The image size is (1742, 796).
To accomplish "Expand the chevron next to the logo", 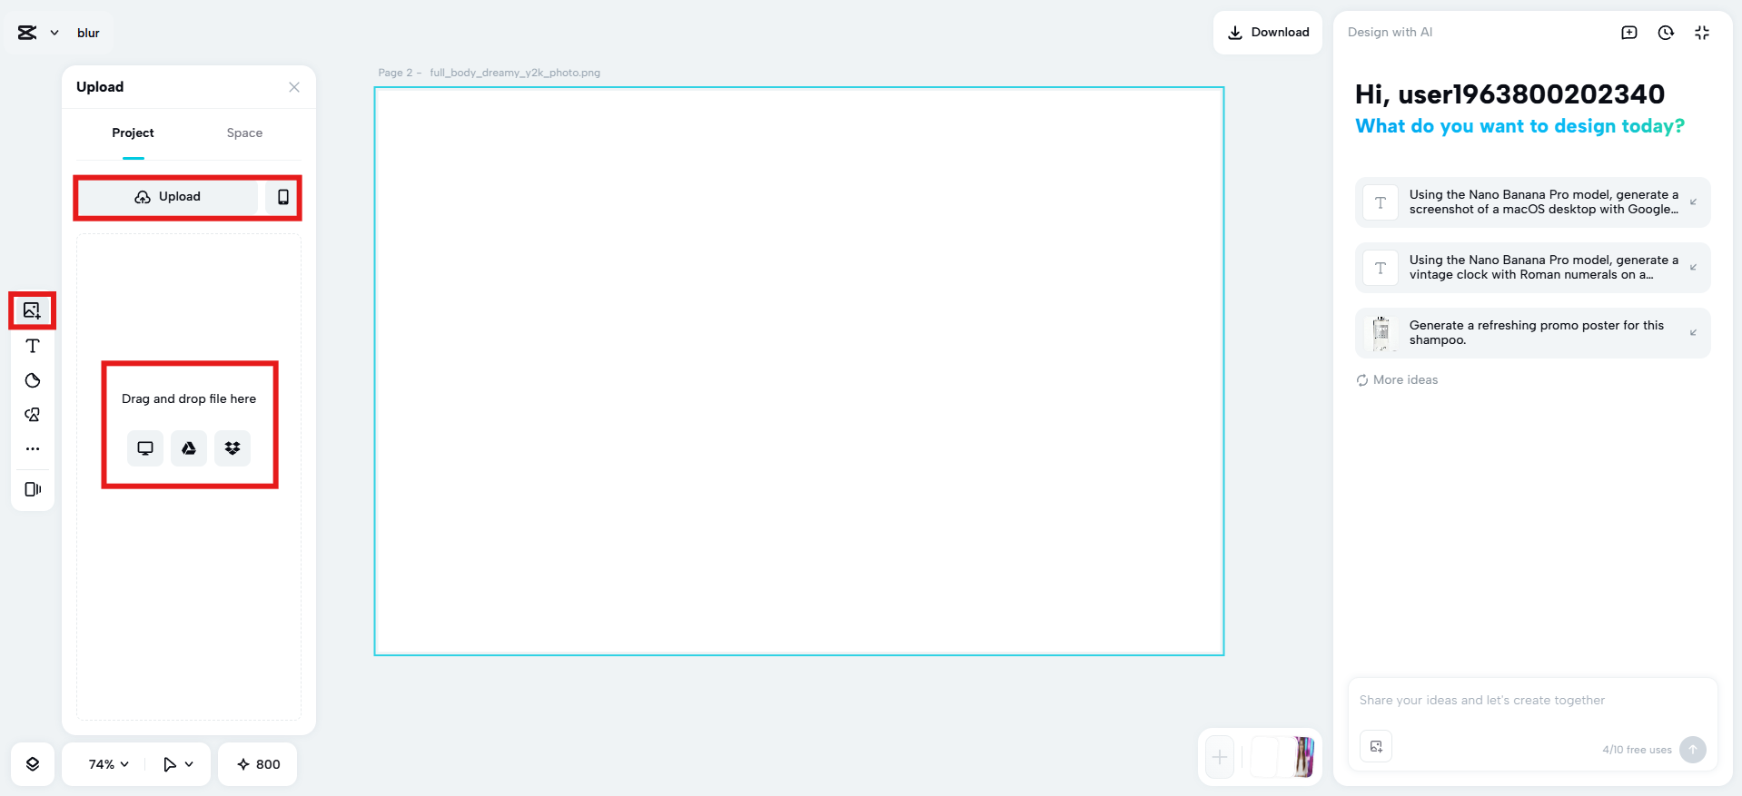I will (x=54, y=33).
